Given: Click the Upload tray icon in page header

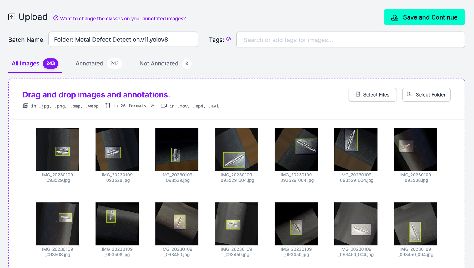Looking at the screenshot, I should coord(11,17).
